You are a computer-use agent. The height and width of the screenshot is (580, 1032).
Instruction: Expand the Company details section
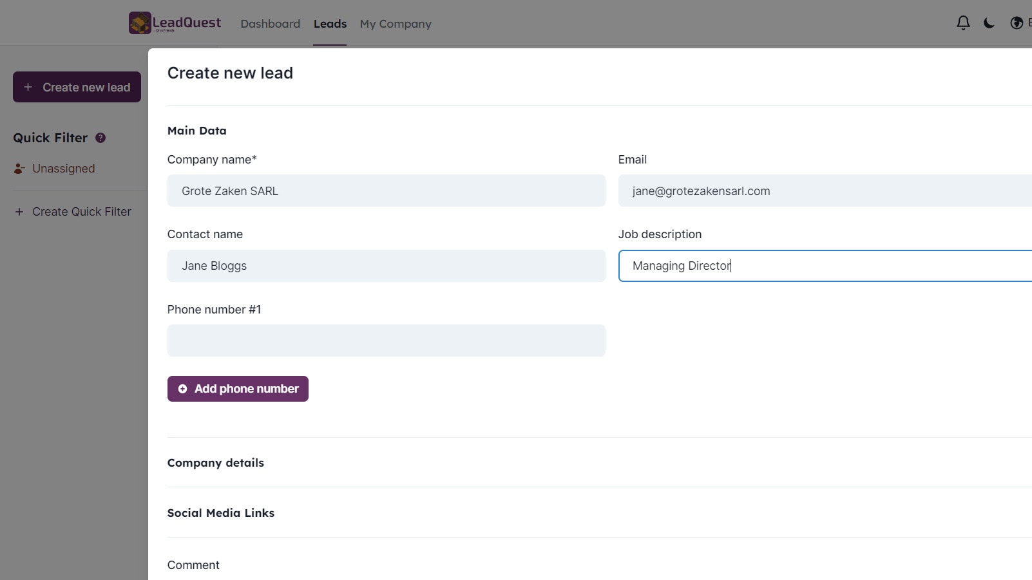(x=216, y=463)
